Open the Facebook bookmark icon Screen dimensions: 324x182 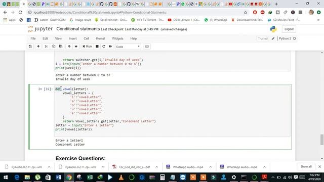coord(29,20)
